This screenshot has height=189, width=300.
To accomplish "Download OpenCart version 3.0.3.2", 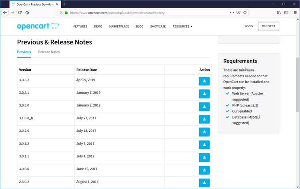I will pos(204,81).
